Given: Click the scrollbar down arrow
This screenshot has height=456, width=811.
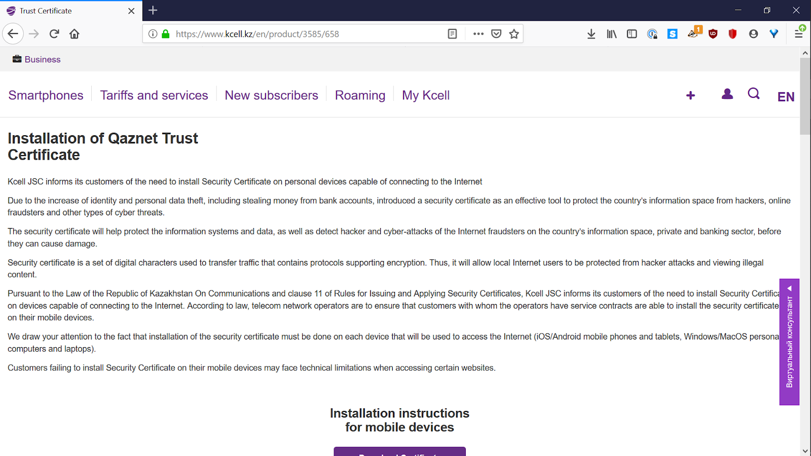Looking at the screenshot, I should point(805,451).
